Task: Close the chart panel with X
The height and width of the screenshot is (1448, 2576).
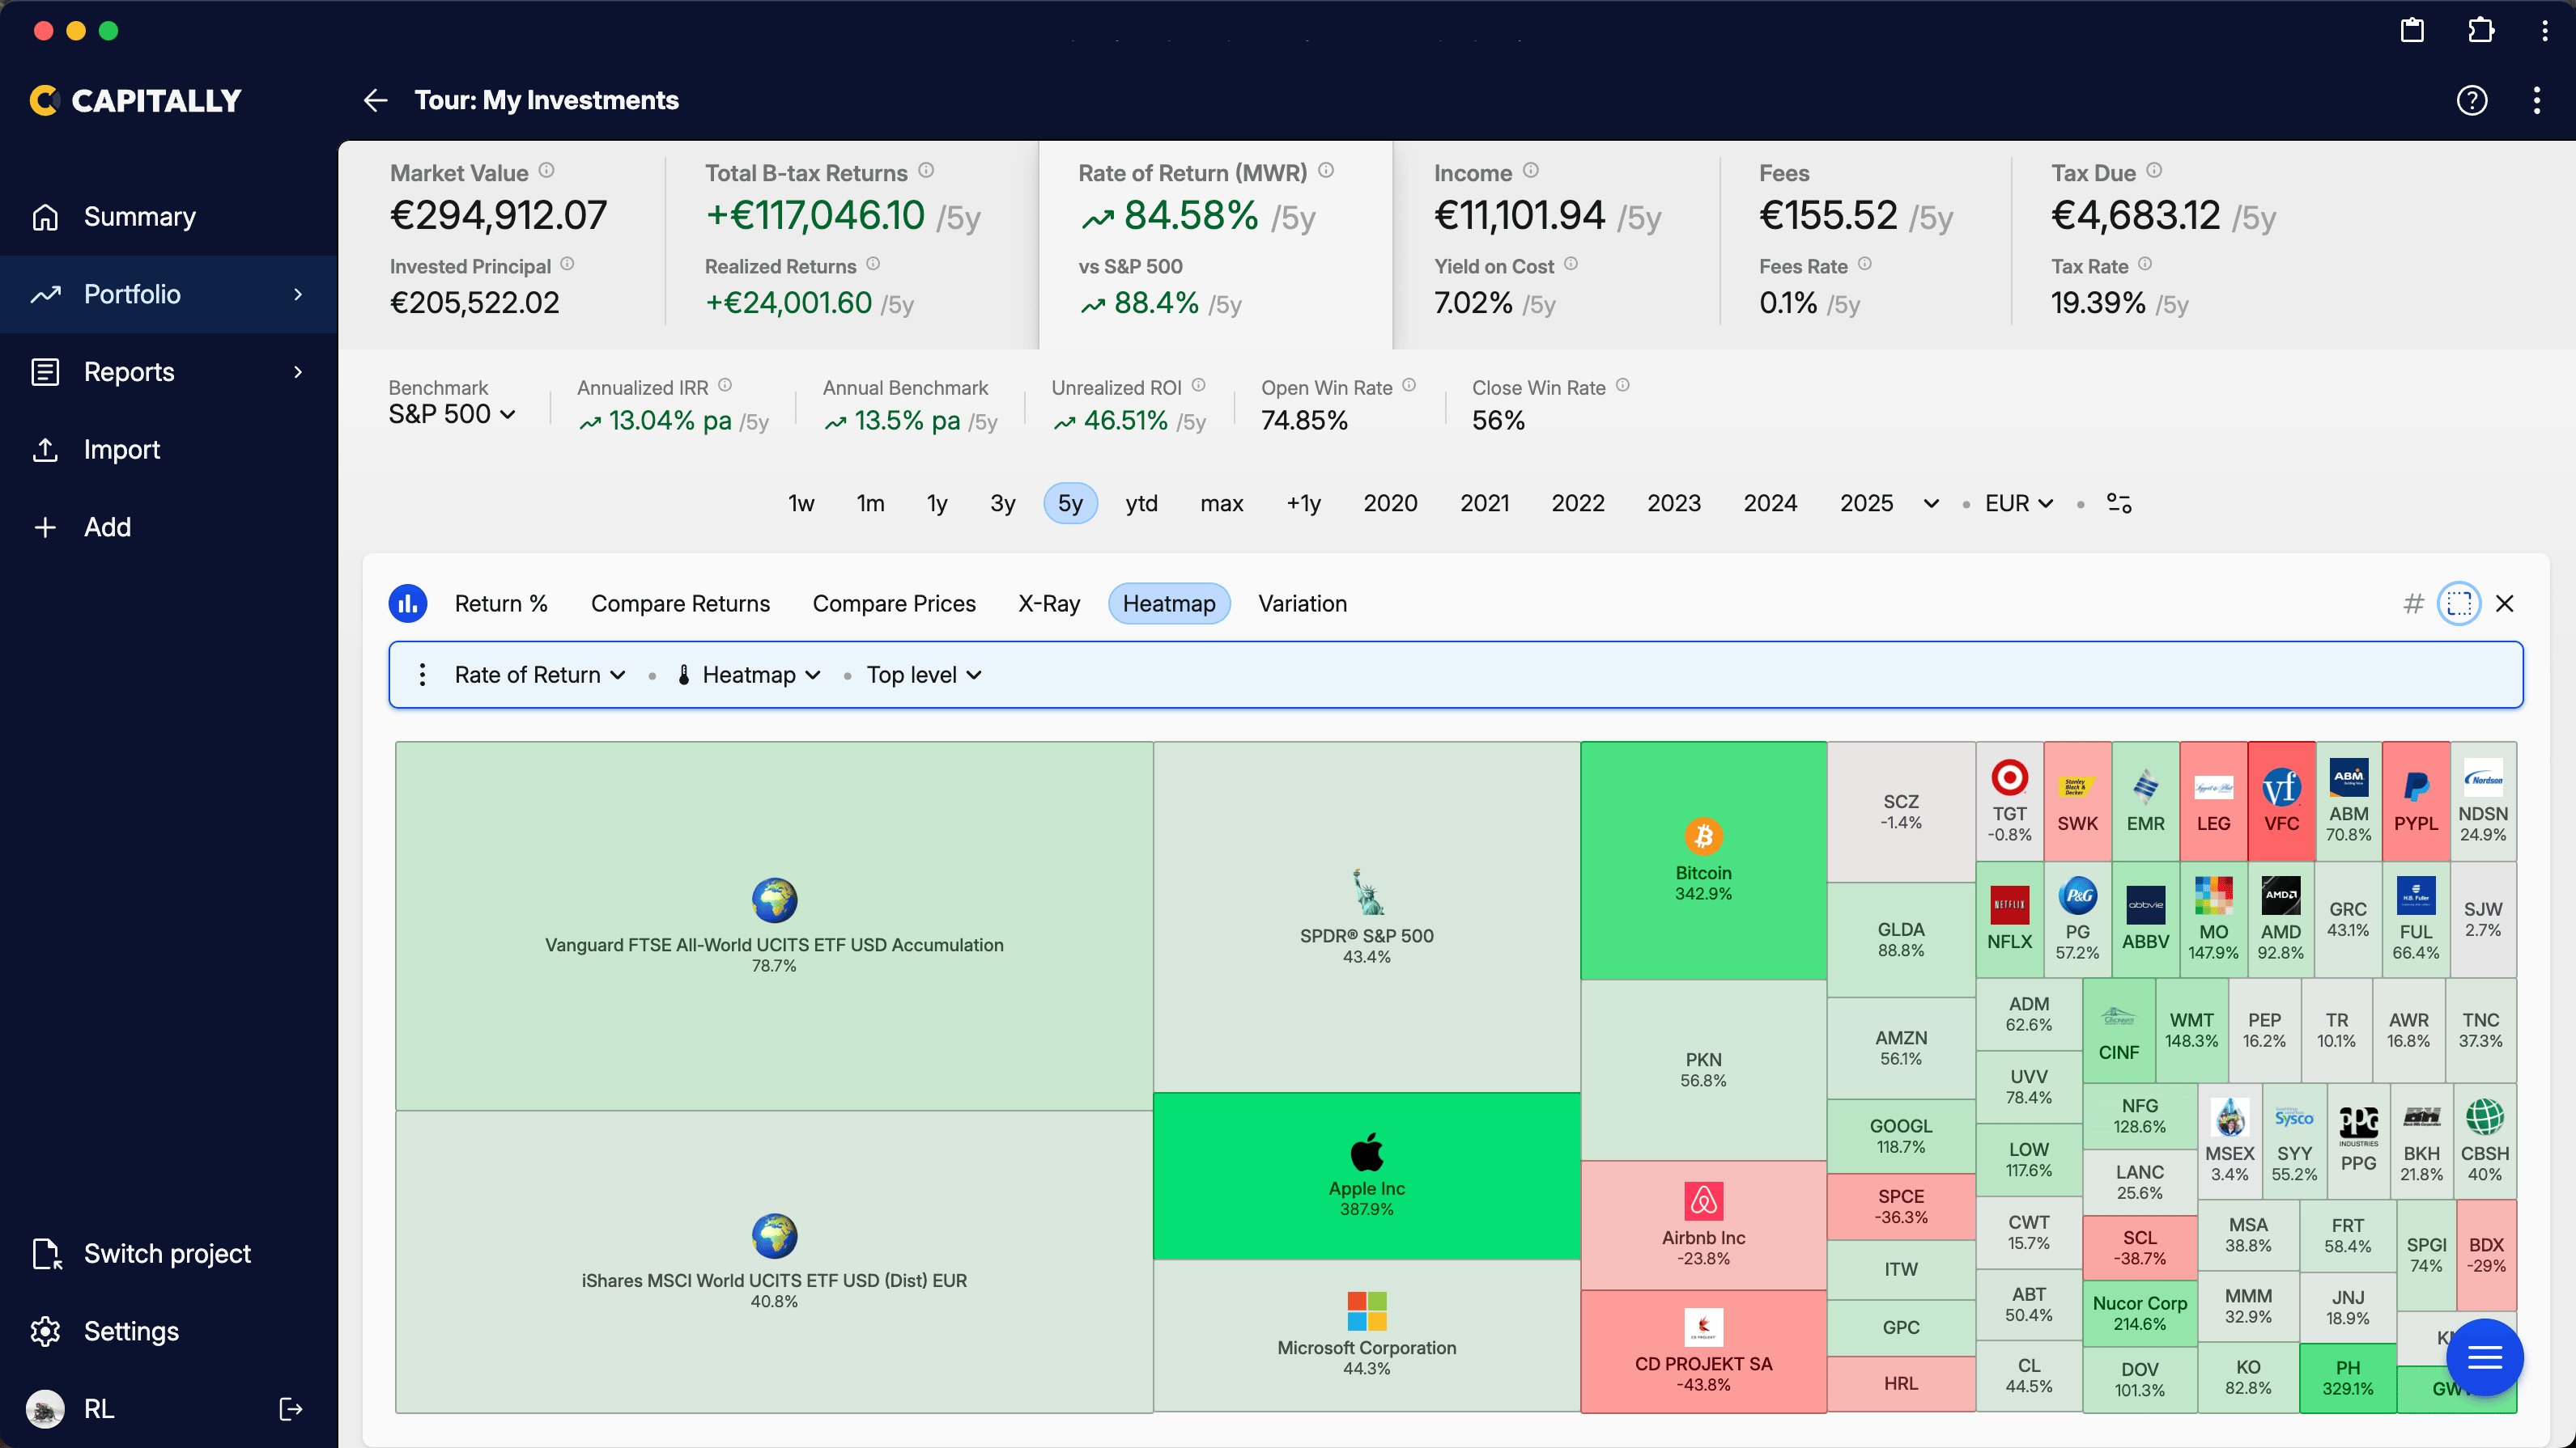Action: click(x=2504, y=603)
